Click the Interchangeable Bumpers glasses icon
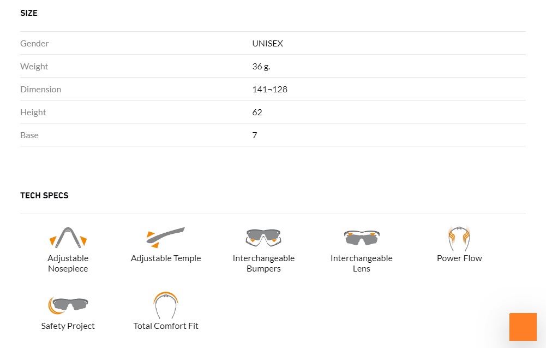This screenshot has height=348, width=546. pos(263,238)
